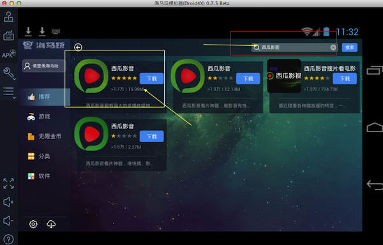Click the cloud download icon
383x245 pixels.
(x=51, y=224)
